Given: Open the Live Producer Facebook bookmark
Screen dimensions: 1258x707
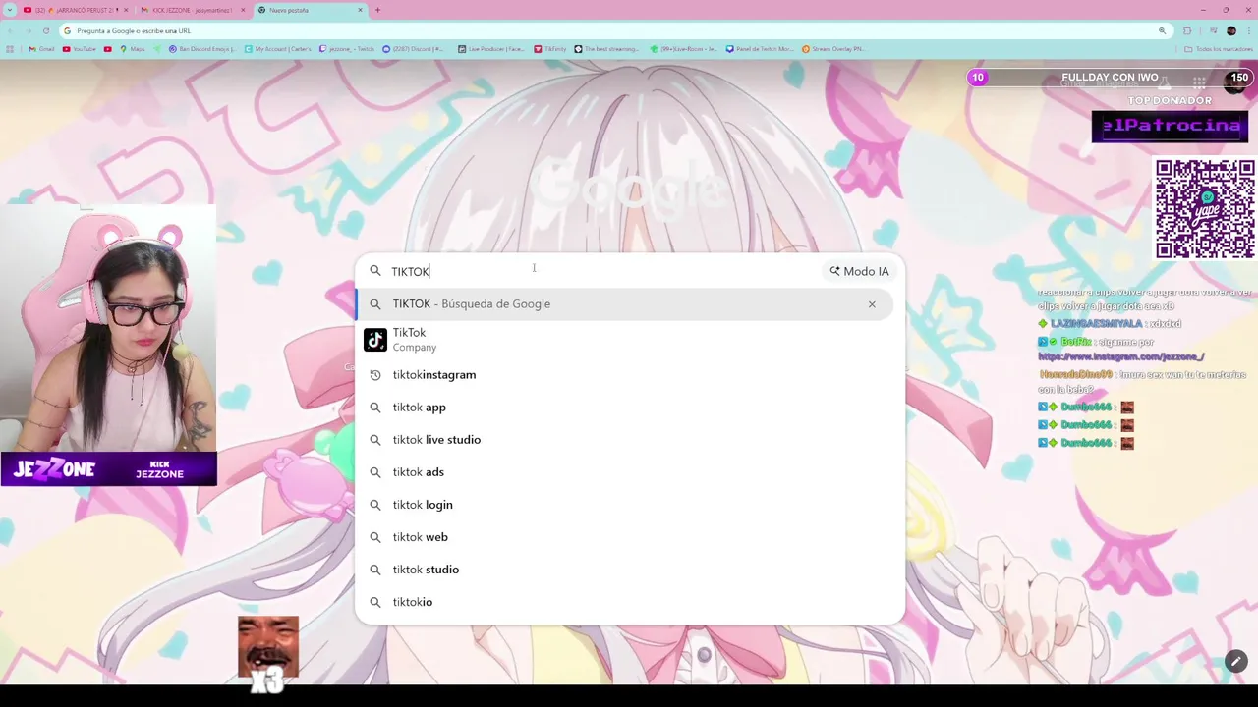Looking at the screenshot, I should coord(491,49).
